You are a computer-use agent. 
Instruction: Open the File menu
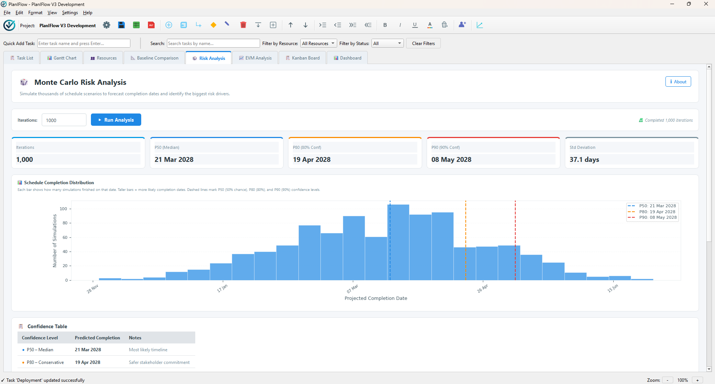click(x=7, y=13)
